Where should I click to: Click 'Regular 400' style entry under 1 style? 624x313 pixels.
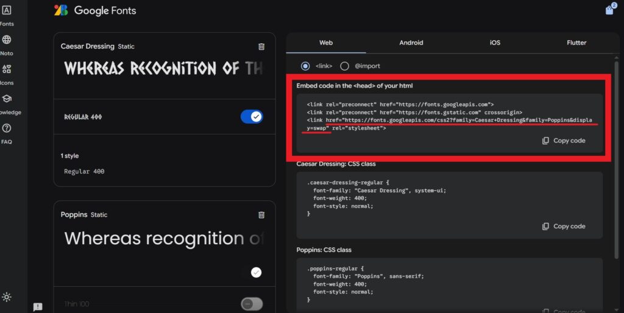tap(84, 171)
